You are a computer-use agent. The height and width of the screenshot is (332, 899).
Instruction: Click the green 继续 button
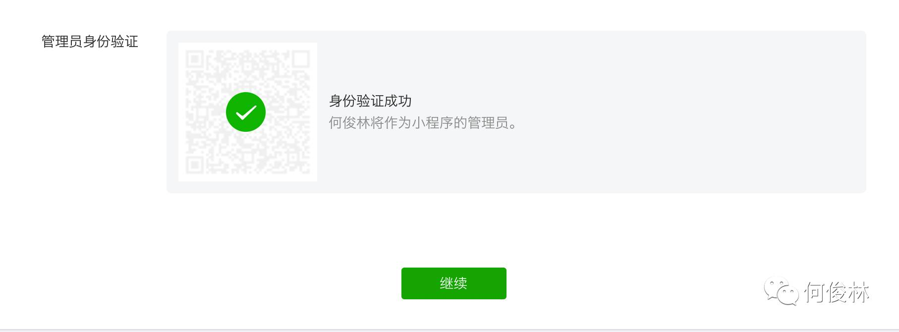(x=453, y=283)
